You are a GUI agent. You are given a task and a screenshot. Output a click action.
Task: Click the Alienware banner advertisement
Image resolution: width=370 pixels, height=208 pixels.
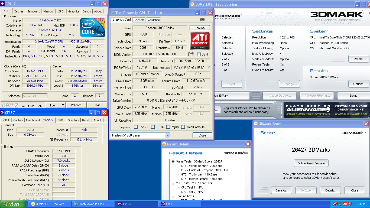327,110
